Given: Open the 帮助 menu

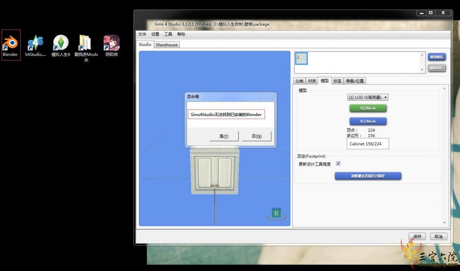Looking at the screenshot, I should (x=181, y=34).
